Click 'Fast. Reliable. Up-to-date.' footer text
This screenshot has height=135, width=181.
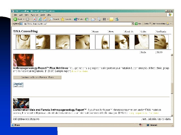click(156, 119)
